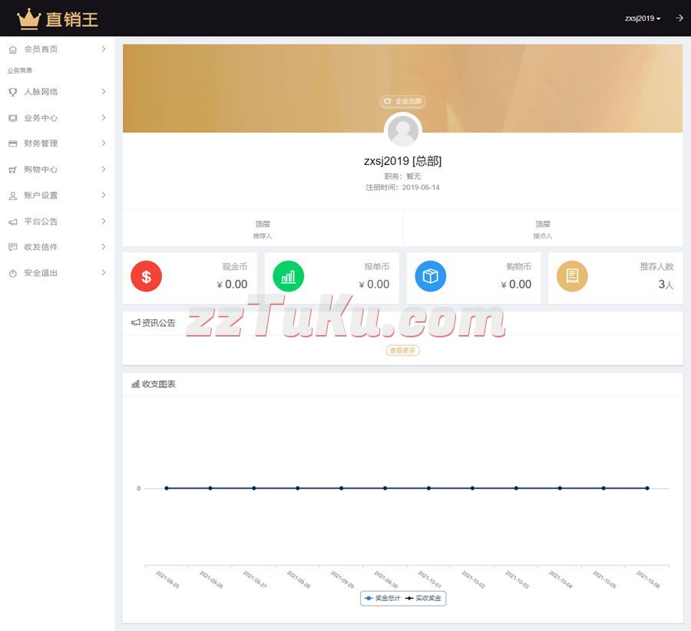Viewport: 691px width, 631px height.
Task: Click the crown logo in top bar
Action: pyautogui.click(x=28, y=18)
